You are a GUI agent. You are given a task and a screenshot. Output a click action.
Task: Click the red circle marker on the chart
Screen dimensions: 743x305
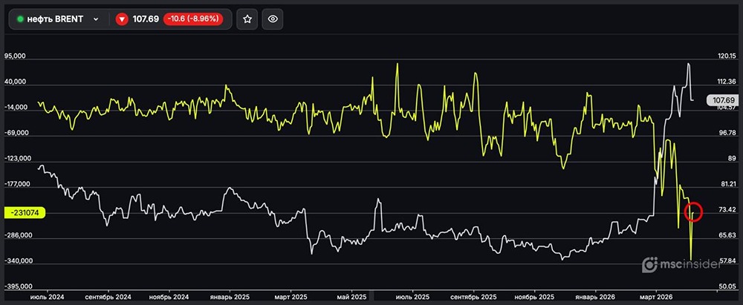click(x=692, y=211)
